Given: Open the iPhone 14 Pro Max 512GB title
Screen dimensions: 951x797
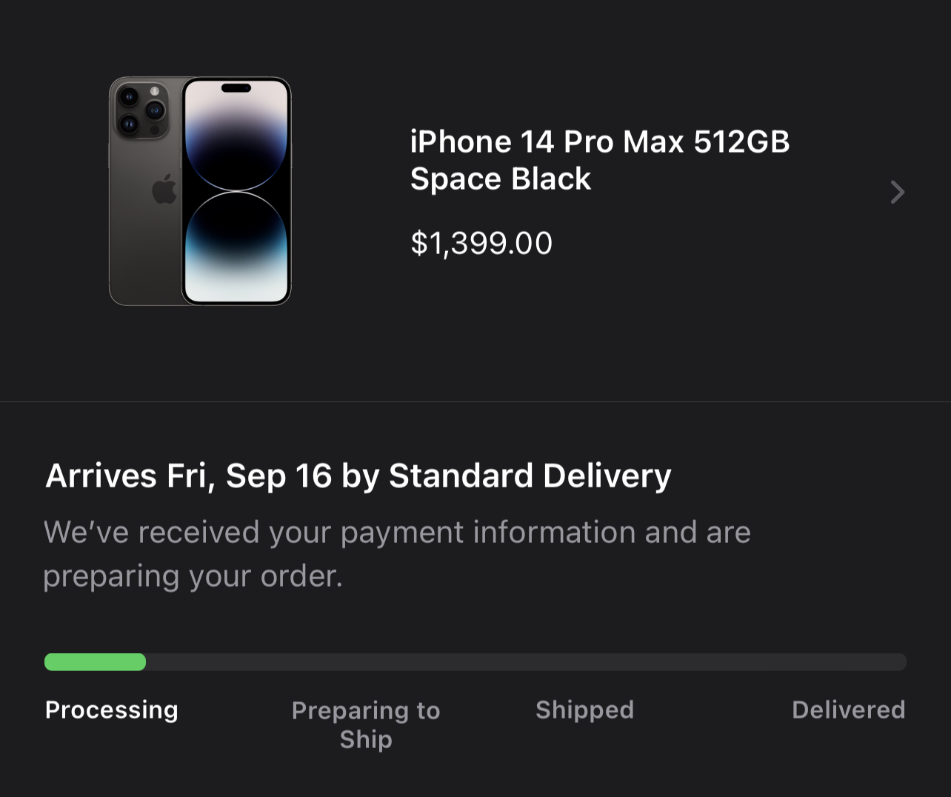Looking at the screenshot, I should 600,141.
